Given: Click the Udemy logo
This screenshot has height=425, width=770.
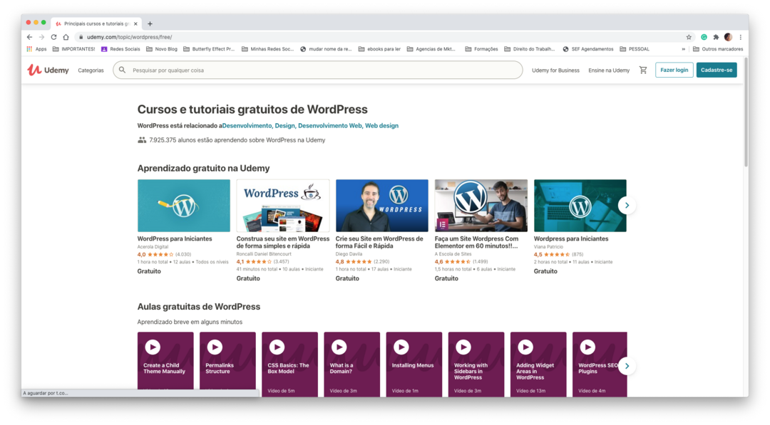Looking at the screenshot, I should click(x=48, y=70).
